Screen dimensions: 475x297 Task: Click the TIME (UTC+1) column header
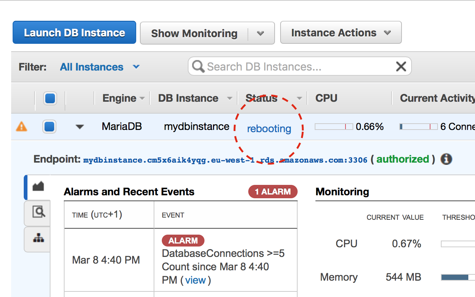coord(97,215)
